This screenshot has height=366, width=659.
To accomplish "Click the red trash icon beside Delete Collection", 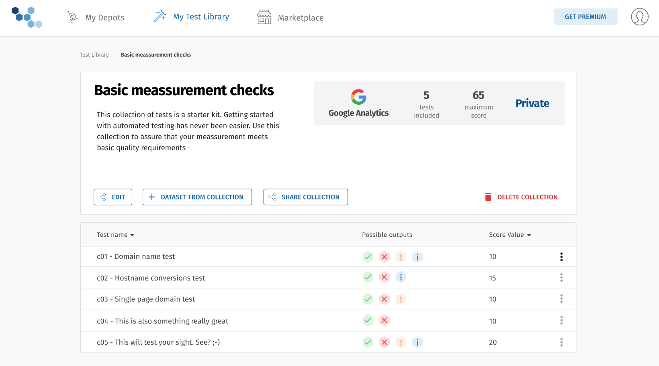I will (488, 197).
